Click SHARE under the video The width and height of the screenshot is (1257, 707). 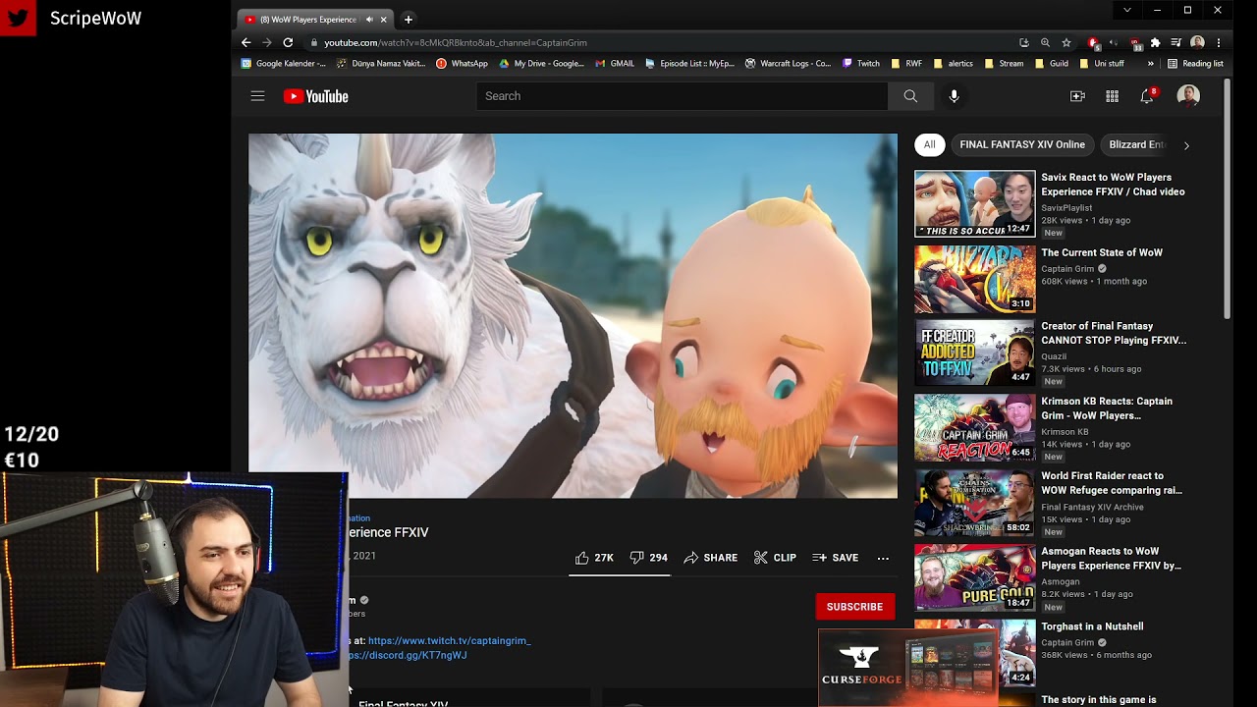coord(711,558)
